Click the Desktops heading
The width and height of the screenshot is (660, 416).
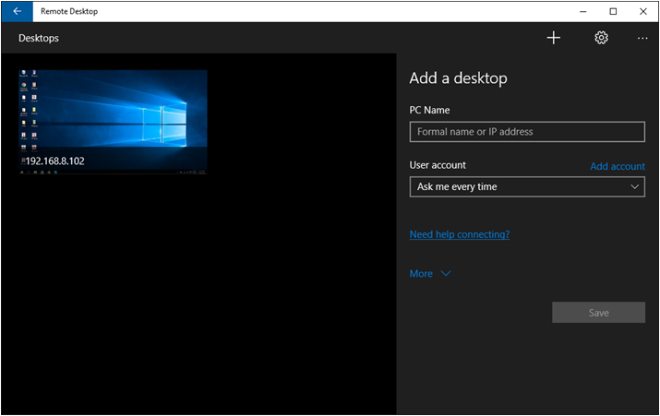[x=39, y=38]
